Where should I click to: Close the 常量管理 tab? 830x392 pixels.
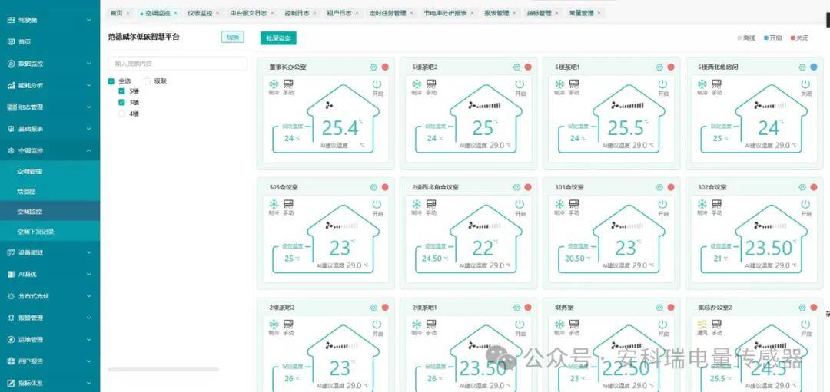(599, 13)
